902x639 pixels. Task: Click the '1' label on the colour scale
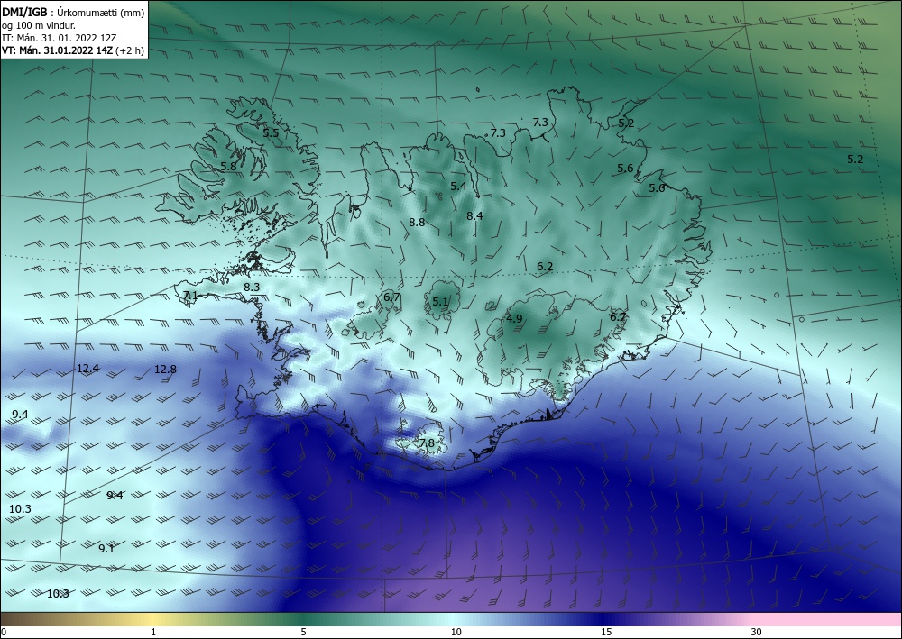click(153, 632)
